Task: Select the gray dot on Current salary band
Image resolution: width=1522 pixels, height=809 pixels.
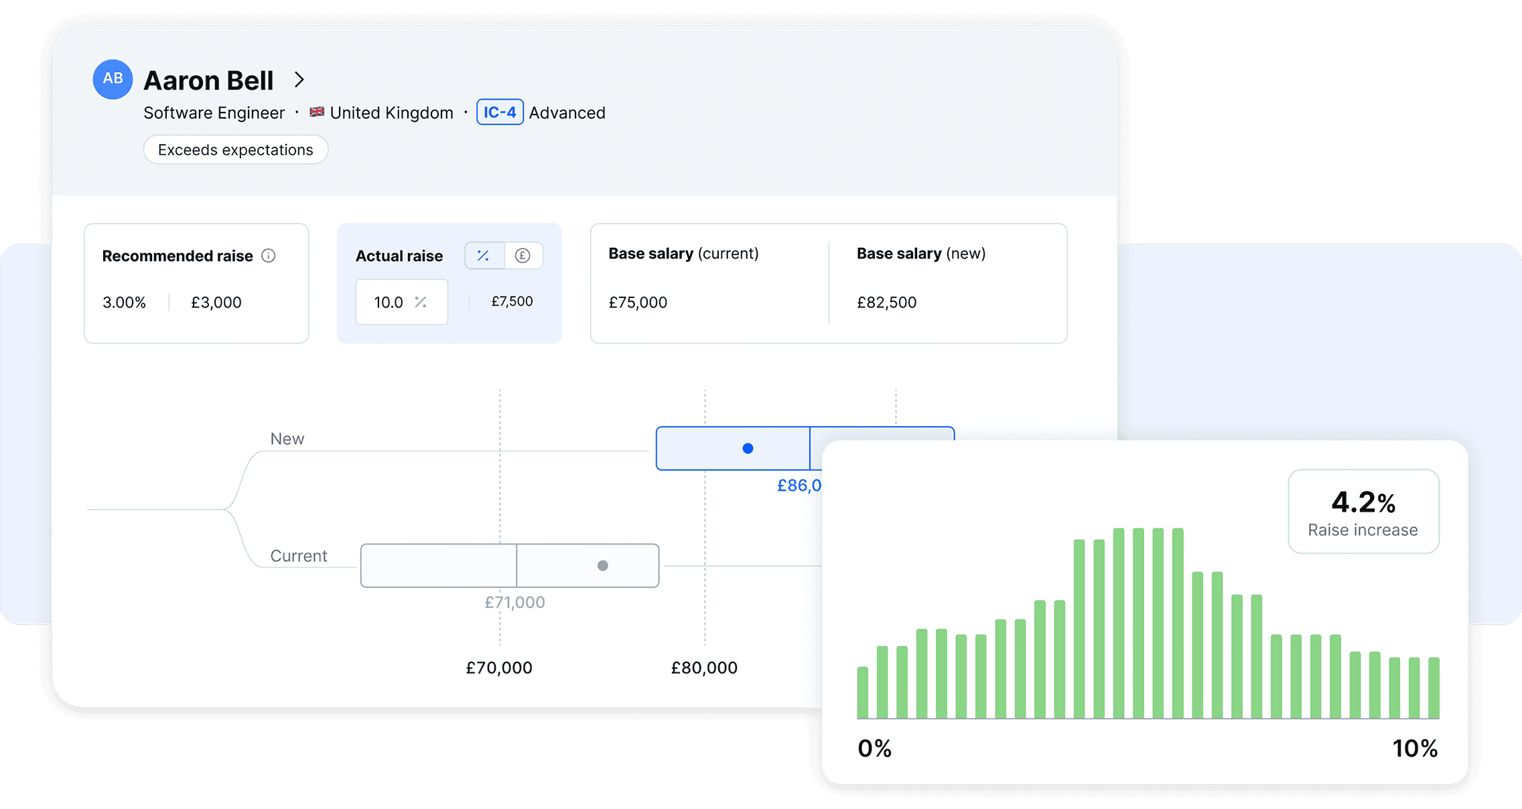Action: [602, 566]
